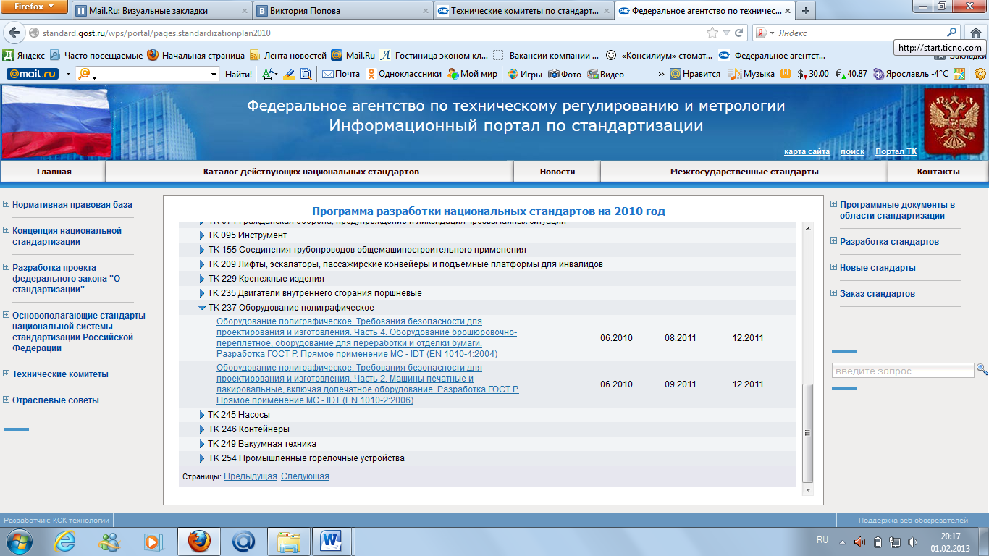The height and width of the screenshot is (556, 989).
Task: Open Почта on the Mail.ru toolbar
Action: point(341,74)
